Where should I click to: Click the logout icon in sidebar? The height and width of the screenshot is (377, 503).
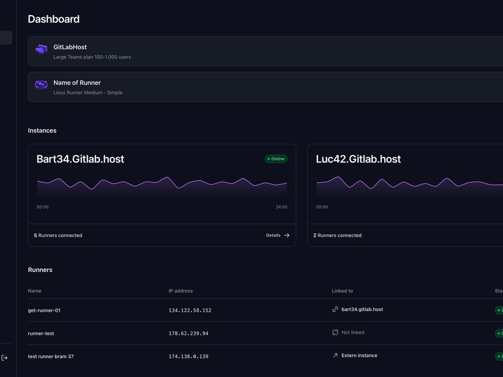(x=4, y=357)
